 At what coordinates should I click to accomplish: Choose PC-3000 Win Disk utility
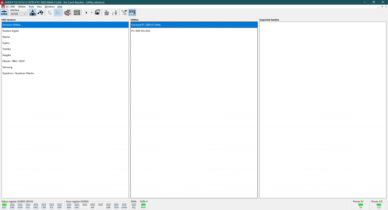tap(141, 31)
